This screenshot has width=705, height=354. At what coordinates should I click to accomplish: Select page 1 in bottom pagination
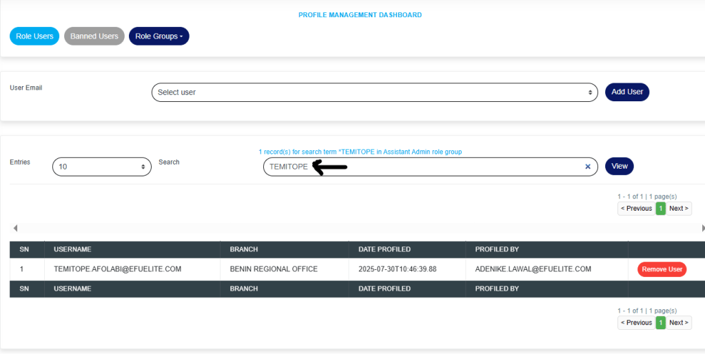[x=660, y=322]
